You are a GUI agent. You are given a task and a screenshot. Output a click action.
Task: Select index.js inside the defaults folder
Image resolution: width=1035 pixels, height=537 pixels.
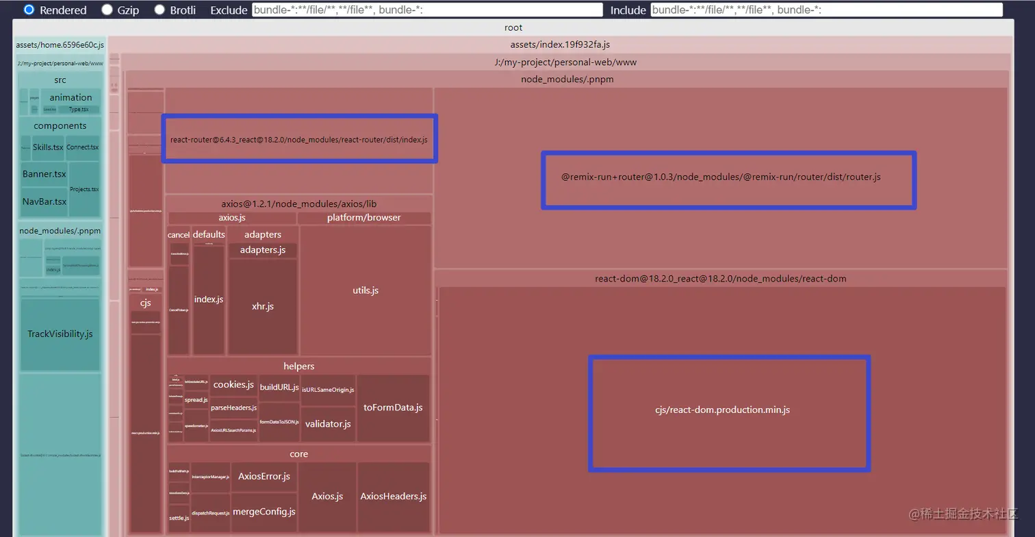(x=209, y=300)
